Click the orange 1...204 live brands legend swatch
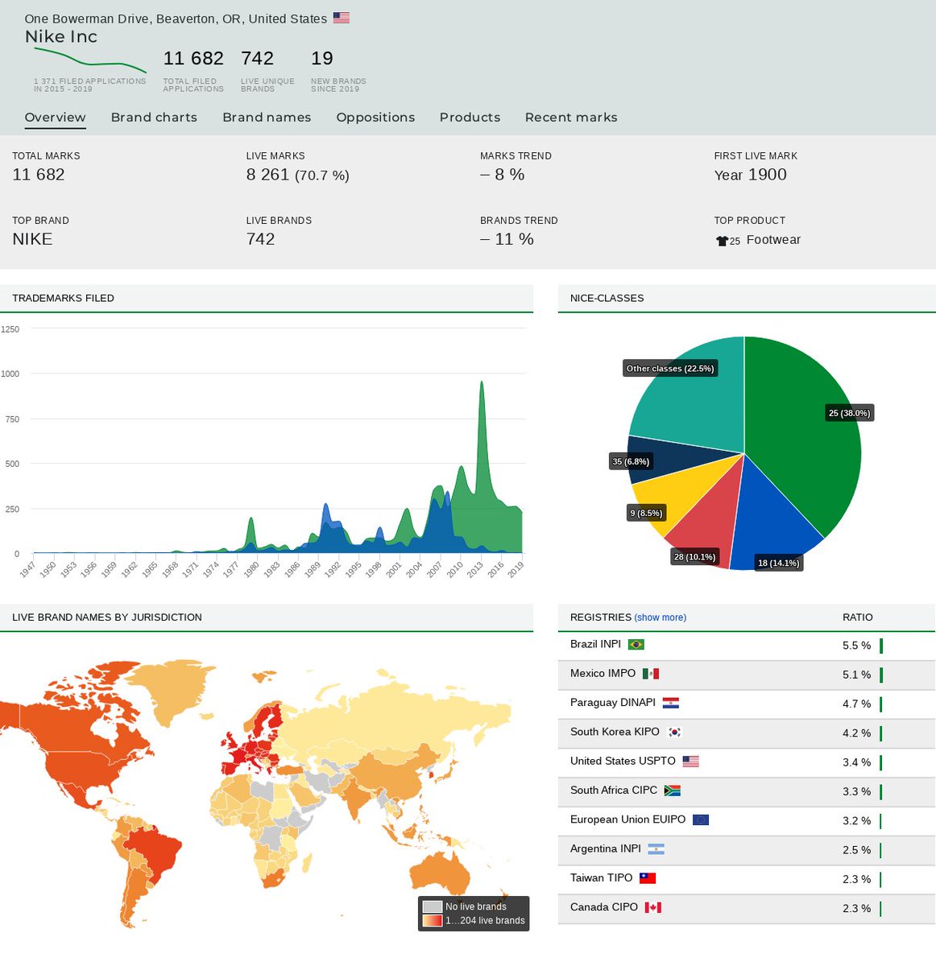 (x=433, y=920)
